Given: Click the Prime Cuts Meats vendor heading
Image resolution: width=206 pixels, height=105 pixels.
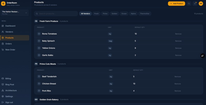Looking at the screenshot, I should point(48,64).
